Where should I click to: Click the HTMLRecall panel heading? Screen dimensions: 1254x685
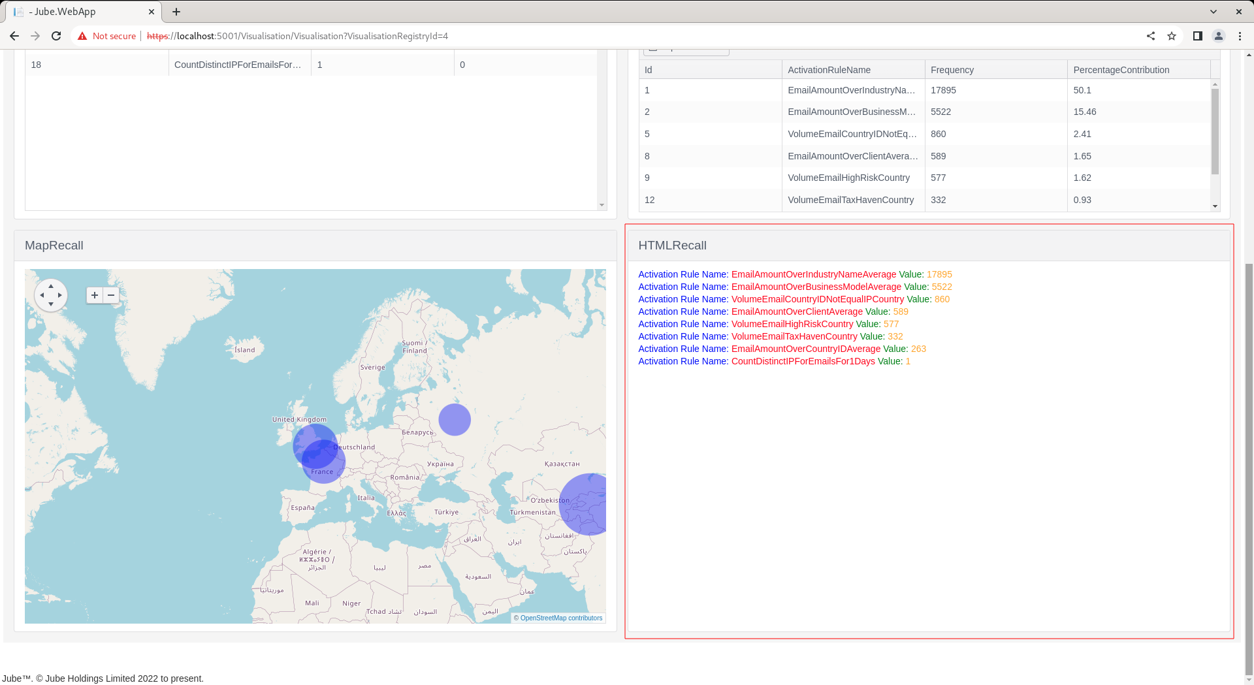point(672,246)
